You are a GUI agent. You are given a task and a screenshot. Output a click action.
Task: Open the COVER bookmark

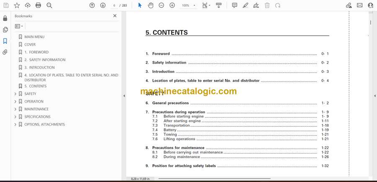tap(30, 44)
